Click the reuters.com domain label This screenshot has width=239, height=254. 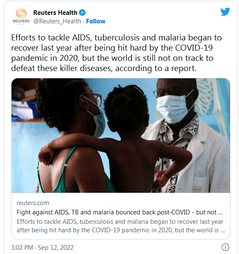pos(33,203)
